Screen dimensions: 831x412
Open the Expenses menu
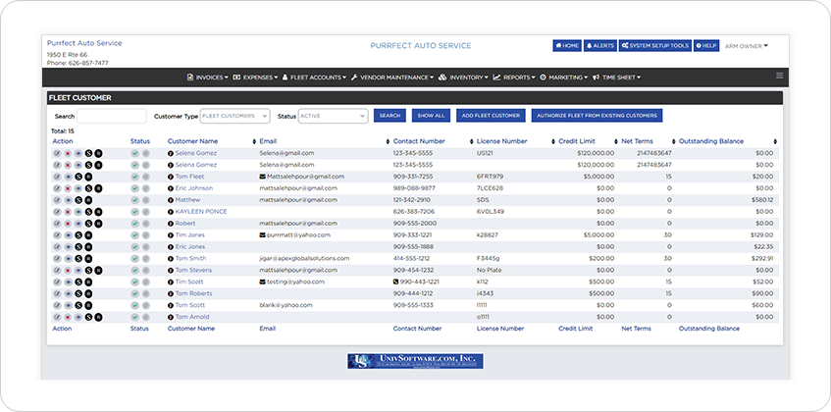255,77
